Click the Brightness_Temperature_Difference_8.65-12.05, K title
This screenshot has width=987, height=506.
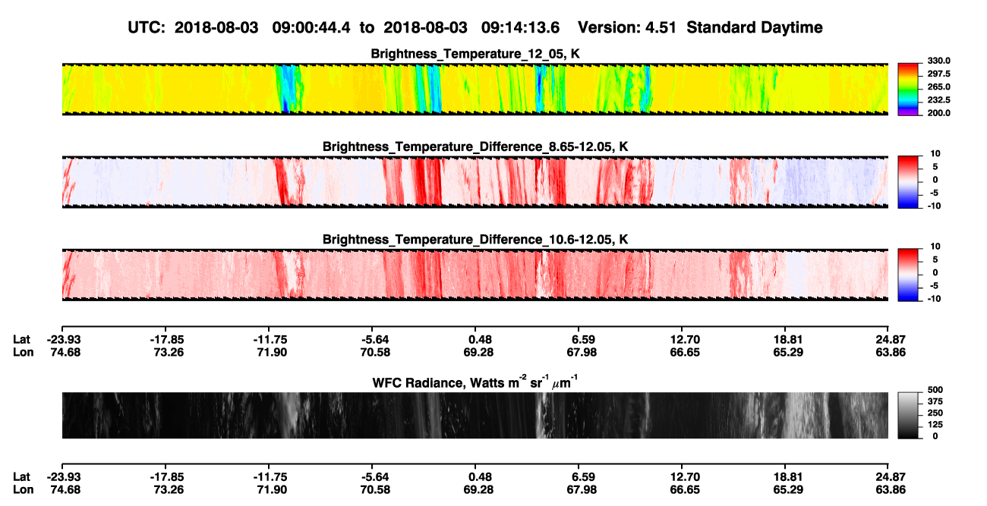(x=475, y=146)
